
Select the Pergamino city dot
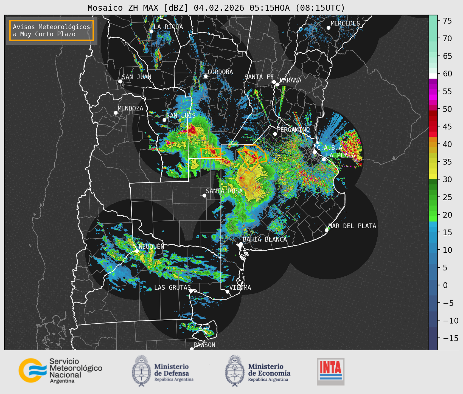(275, 134)
